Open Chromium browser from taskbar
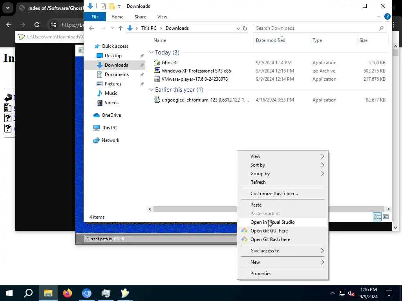Screen dimensions: 402x301 coord(87,293)
